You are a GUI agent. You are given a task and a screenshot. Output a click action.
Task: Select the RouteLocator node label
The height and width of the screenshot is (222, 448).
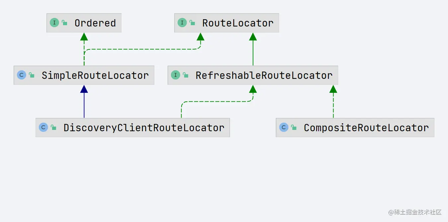tap(238, 23)
